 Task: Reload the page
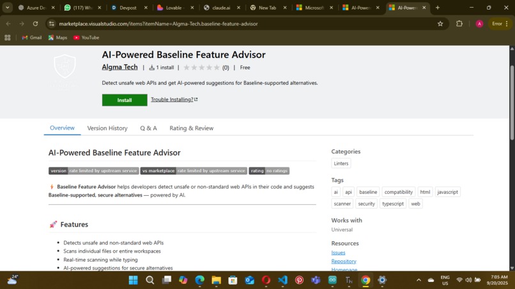[35, 24]
